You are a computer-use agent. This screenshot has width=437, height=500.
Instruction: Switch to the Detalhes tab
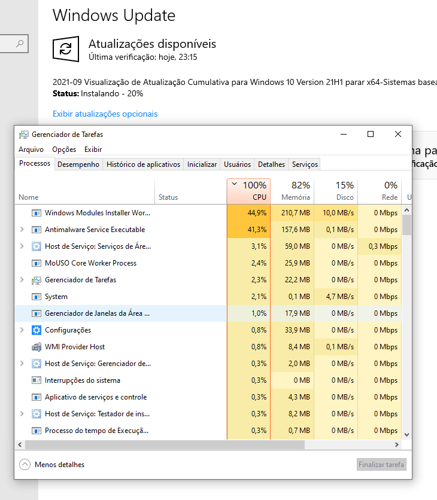click(x=271, y=164)
